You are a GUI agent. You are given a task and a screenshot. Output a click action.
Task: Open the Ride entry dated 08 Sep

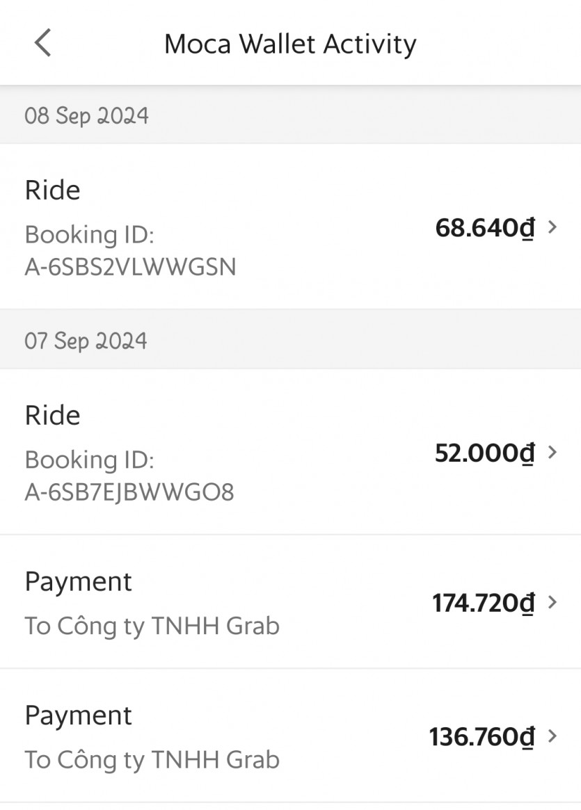pyautogui.click(x=53, y=190)
